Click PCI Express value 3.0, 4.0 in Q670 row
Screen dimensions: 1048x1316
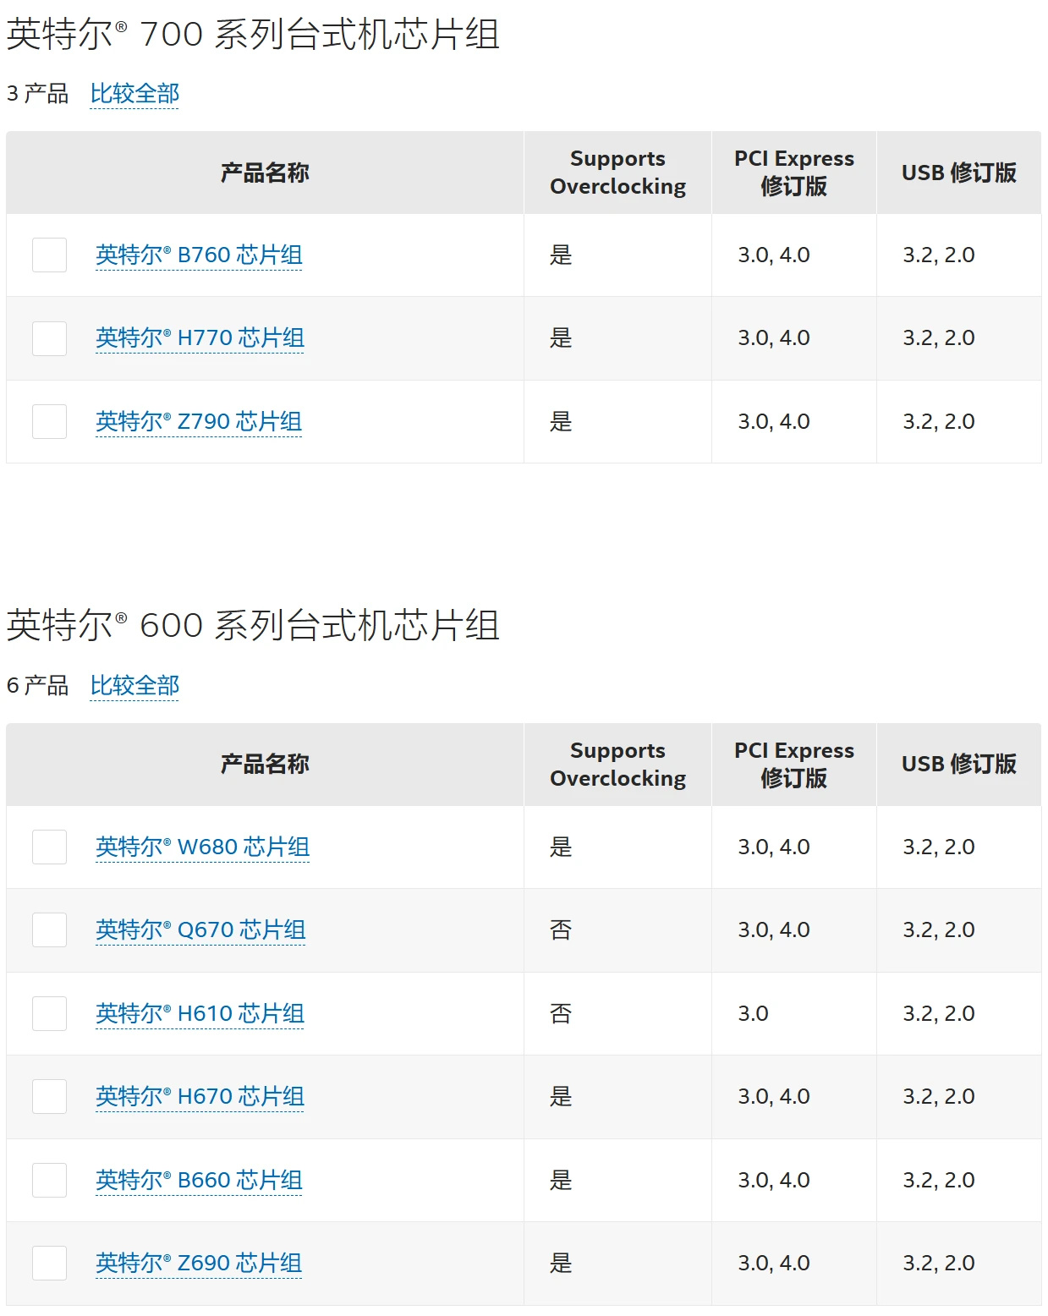pyautogui.click(x=774, y=929)
